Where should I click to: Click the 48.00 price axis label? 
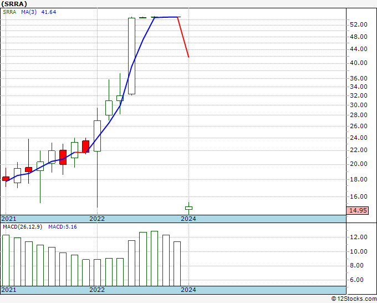coord(359,37)
